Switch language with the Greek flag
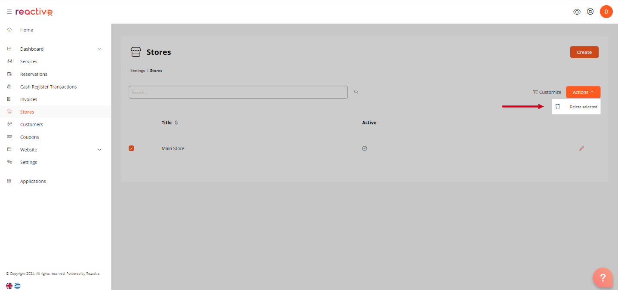The image size is (618, 290). coord(18,286)
